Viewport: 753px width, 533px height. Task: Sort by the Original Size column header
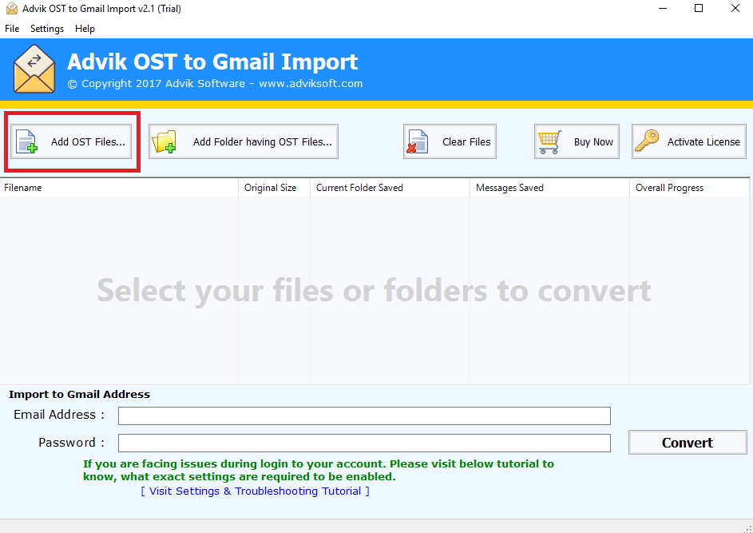[x=275, y=188]
